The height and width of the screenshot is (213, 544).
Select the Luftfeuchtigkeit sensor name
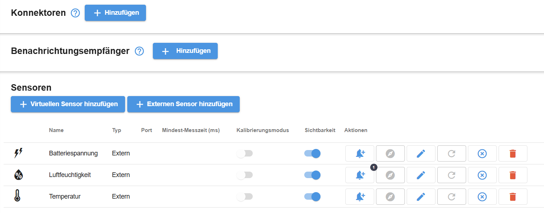point(70,175)
